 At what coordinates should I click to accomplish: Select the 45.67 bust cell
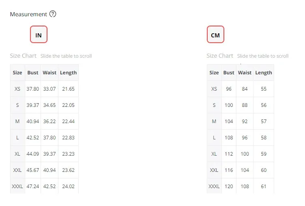pyautogui.click(x=33, y=170)
